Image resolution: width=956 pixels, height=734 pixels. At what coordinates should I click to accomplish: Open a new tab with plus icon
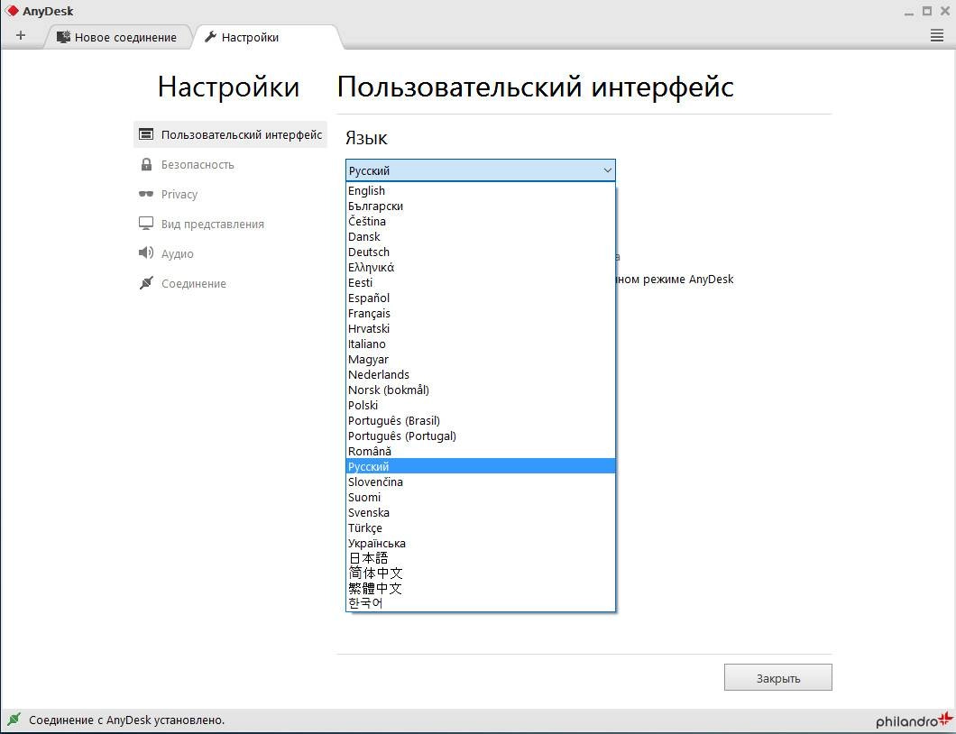point(21,35)
